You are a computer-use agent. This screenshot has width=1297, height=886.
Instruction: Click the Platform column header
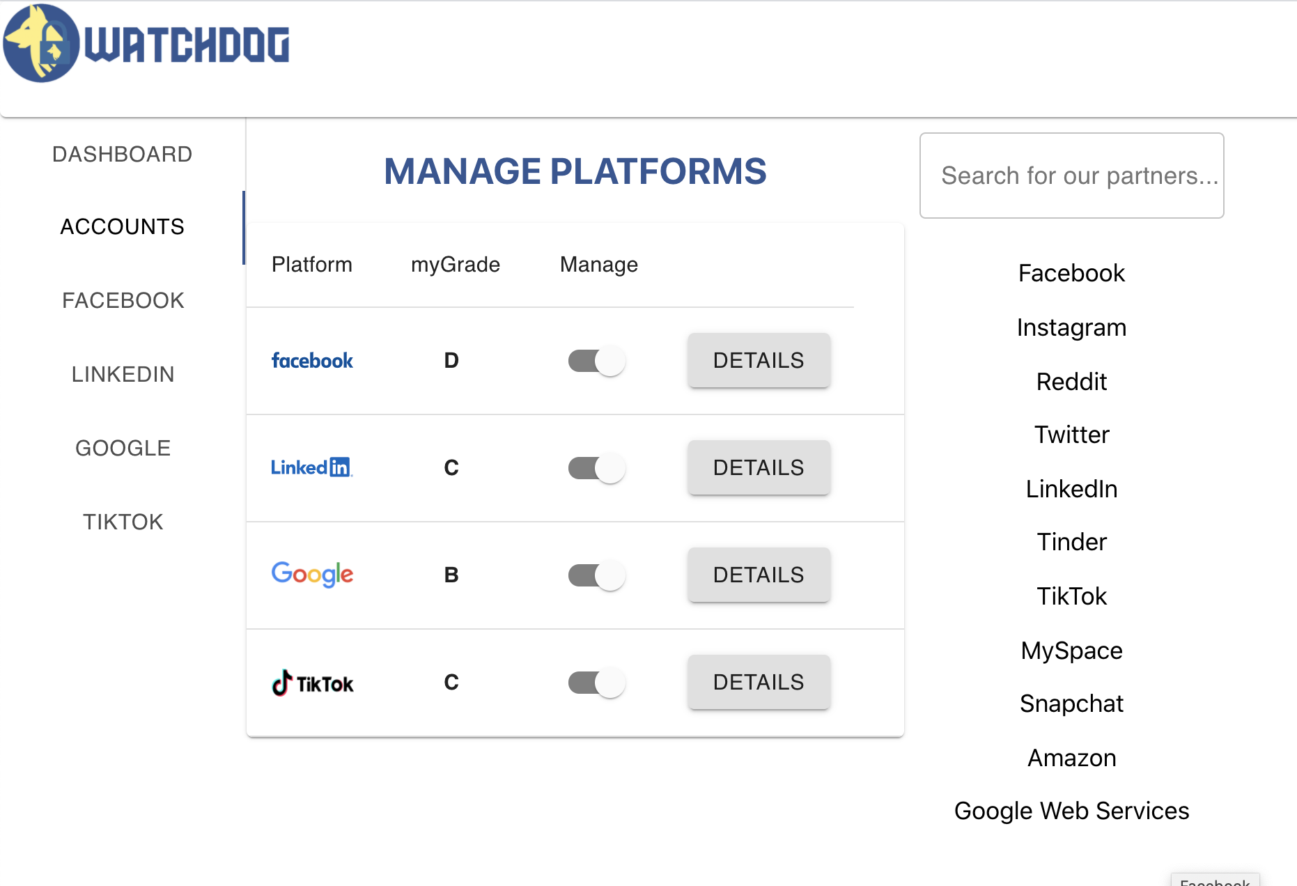(312, 265)
